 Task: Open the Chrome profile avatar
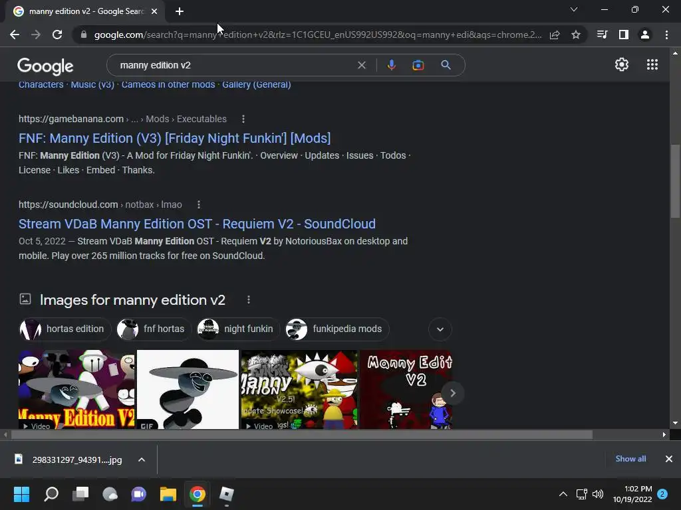pos(645,35)
